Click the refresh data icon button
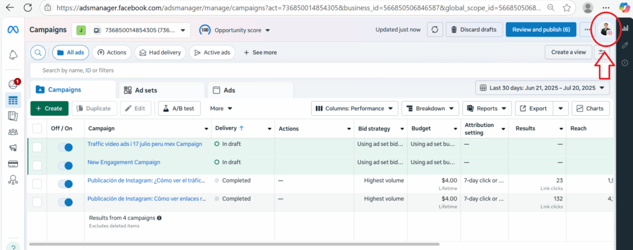 coord(435,30)
